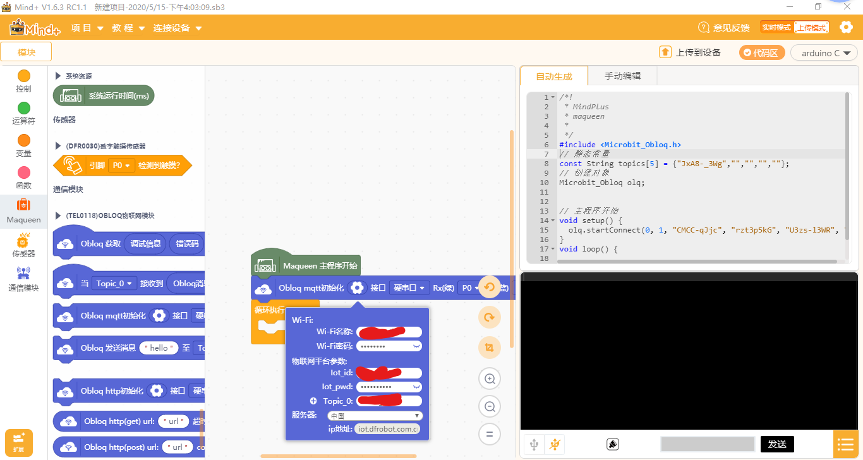Click the upload arrow icon beside 上传到设备
Image resolution: width=863 pixels, height=460 pixels.
pos(665,52)
